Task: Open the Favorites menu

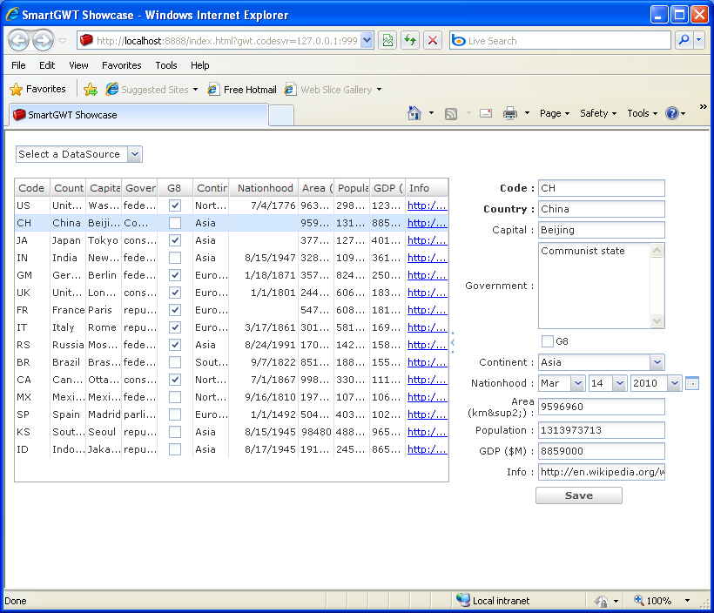Action: point(122,65)
